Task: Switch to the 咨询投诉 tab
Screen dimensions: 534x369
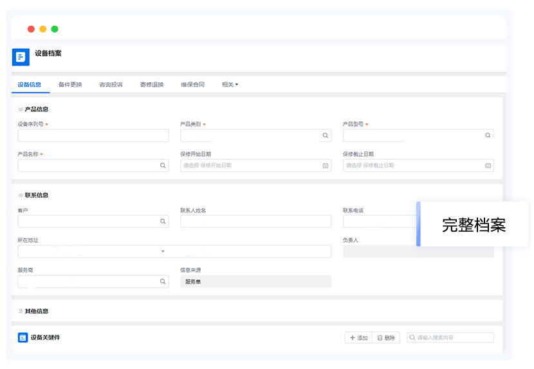Action: click(111, 85)
